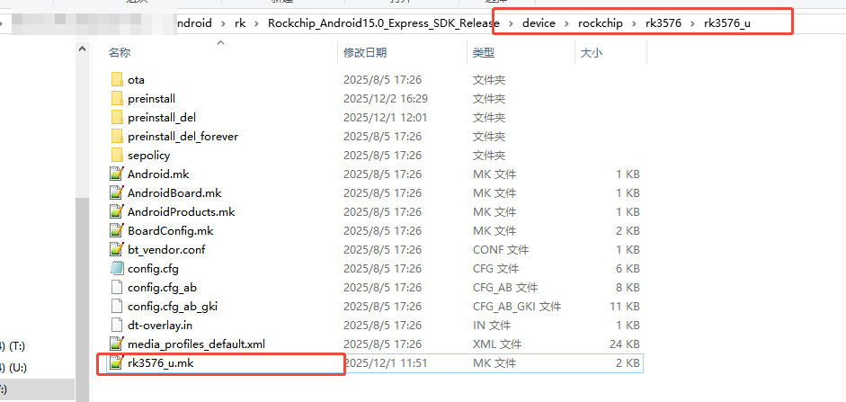Go to Rockchip_Android15.0_Express_SDK_Release breadcrumb

click(x=383, y=23)
